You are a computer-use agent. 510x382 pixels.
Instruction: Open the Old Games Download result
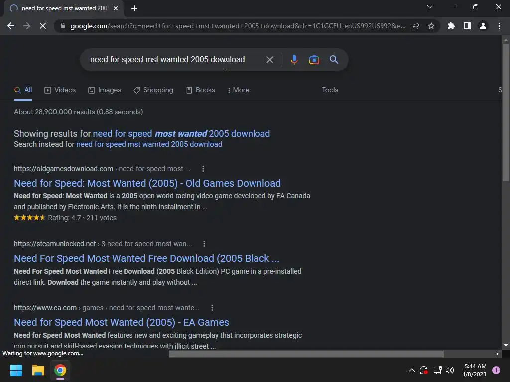147,183
